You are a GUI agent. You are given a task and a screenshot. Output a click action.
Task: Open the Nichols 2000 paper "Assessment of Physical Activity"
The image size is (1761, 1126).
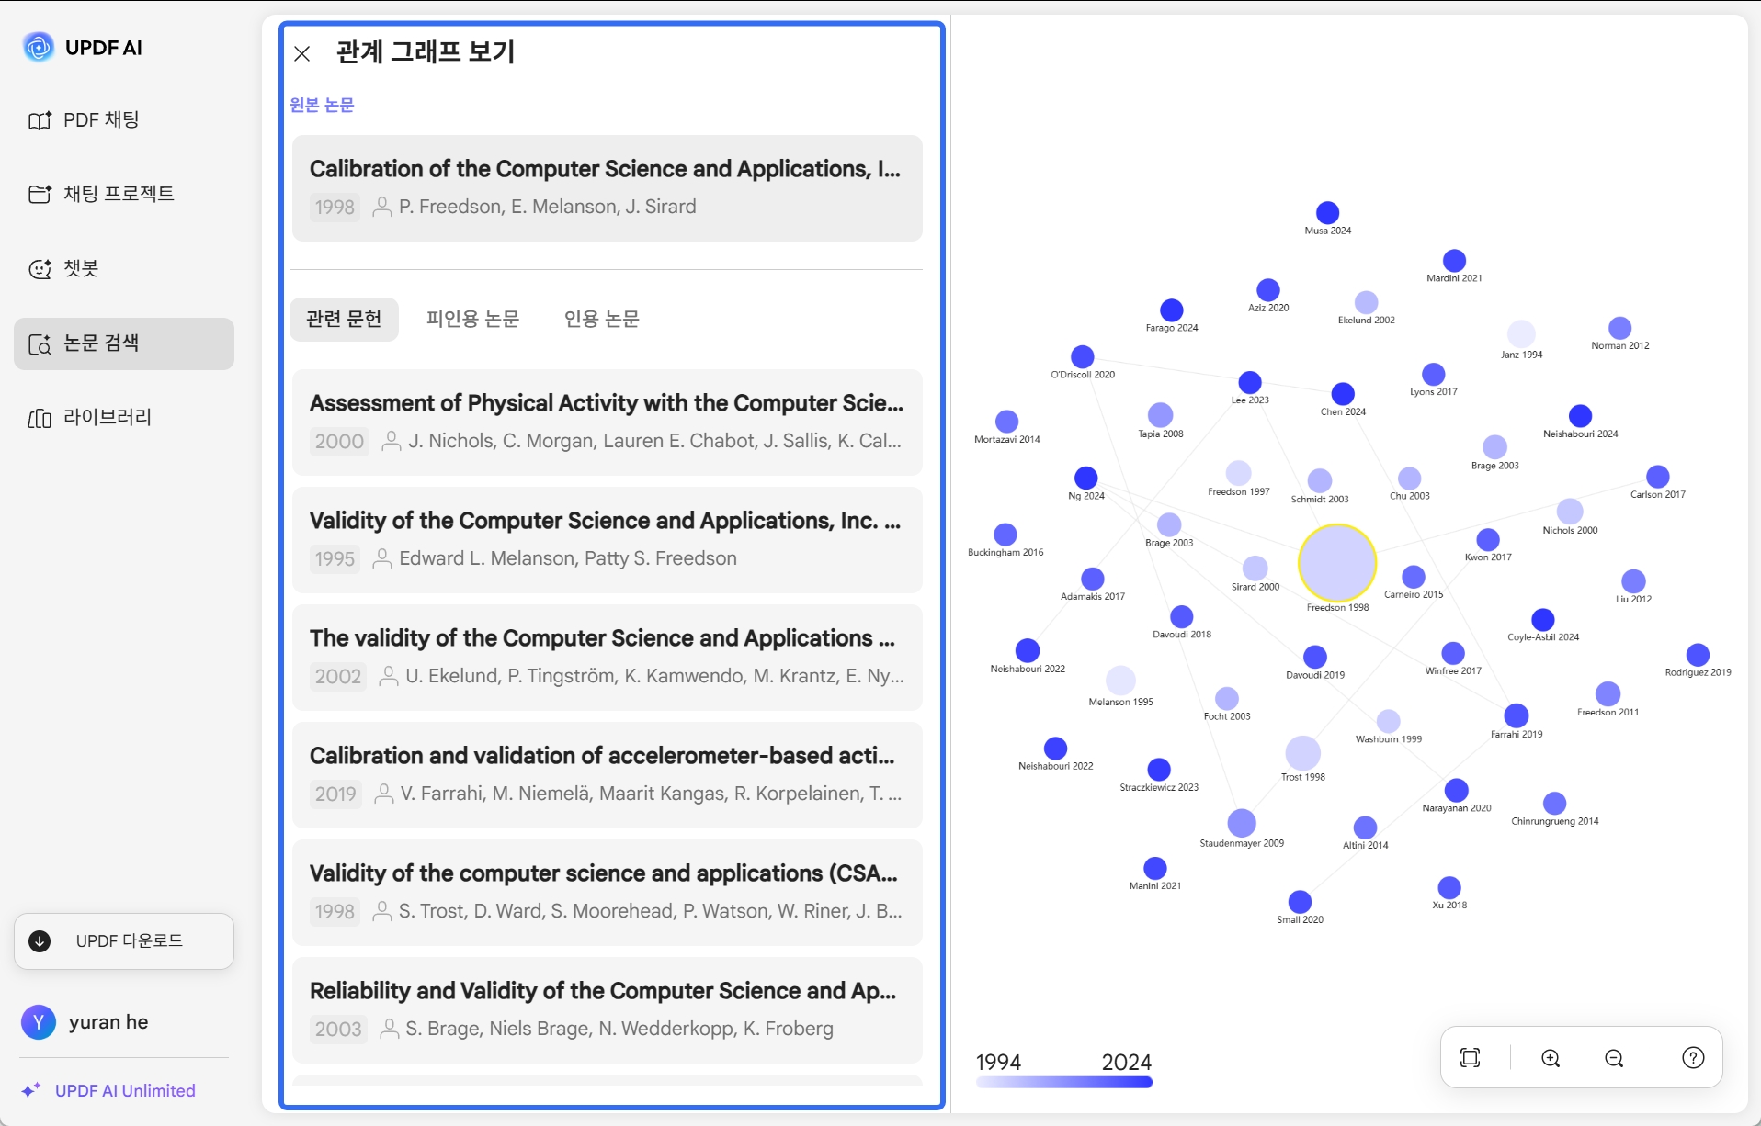[x=607, y=422]
